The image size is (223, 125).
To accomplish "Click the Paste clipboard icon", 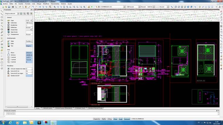I will pyautogui.click(x=26, y=7).
